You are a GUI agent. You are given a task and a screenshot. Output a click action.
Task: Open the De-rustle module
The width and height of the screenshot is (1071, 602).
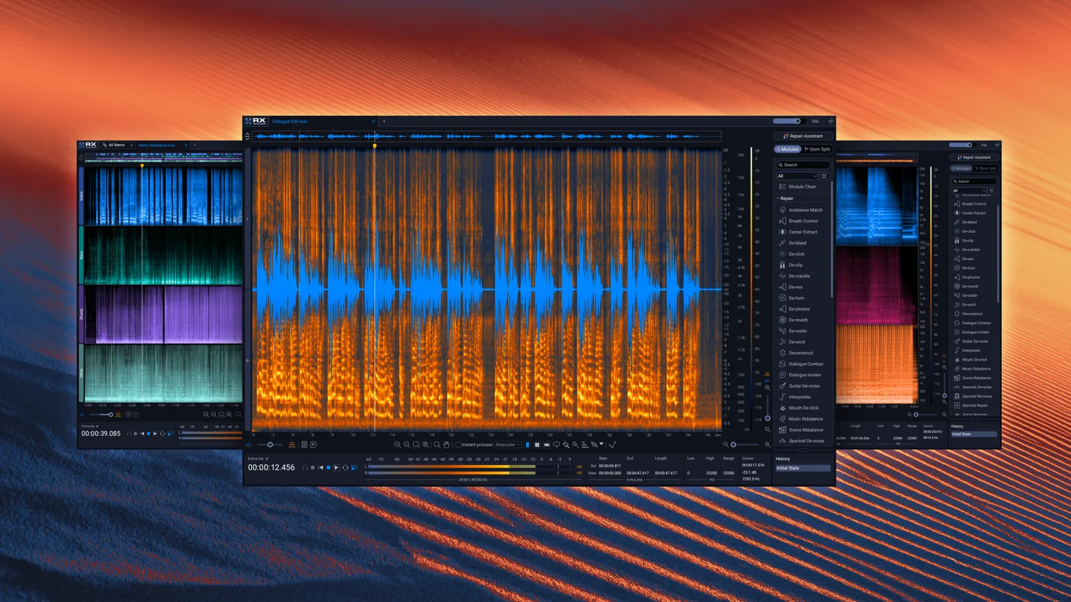tap(793, 331)
